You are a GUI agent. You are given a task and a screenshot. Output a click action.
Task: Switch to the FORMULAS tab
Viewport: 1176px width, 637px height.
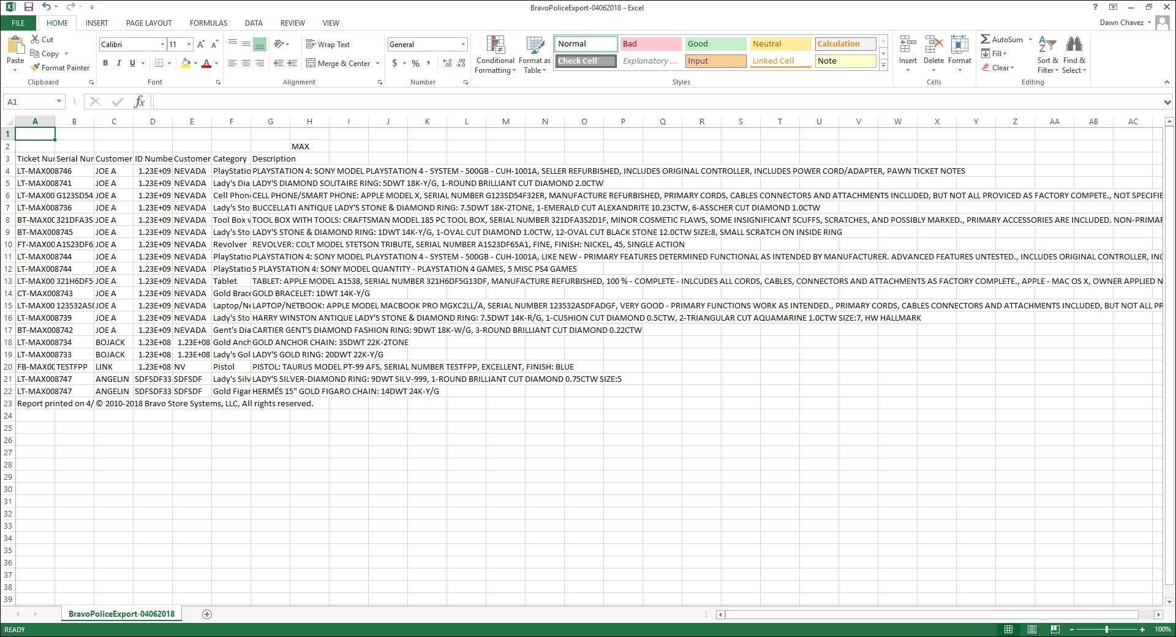[x=208, y=23]
